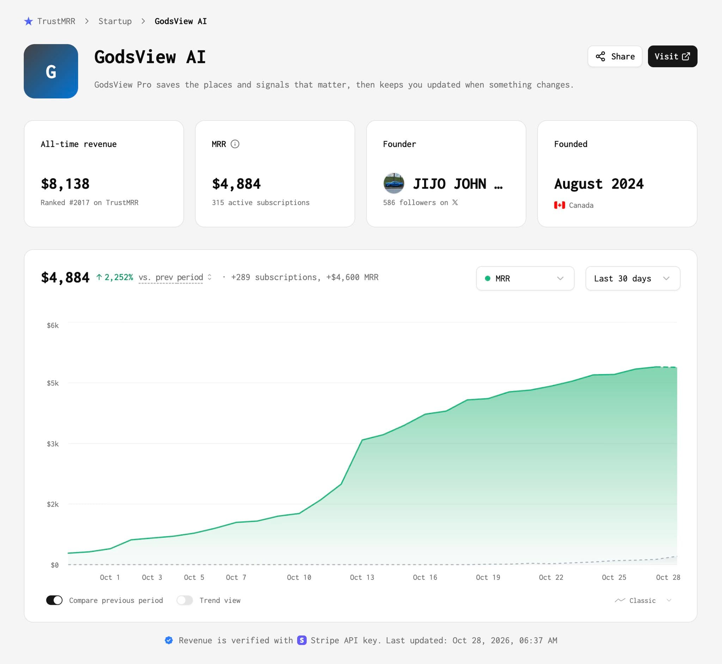
Task: Click the X logo next to followers
Action: [455, 202]
